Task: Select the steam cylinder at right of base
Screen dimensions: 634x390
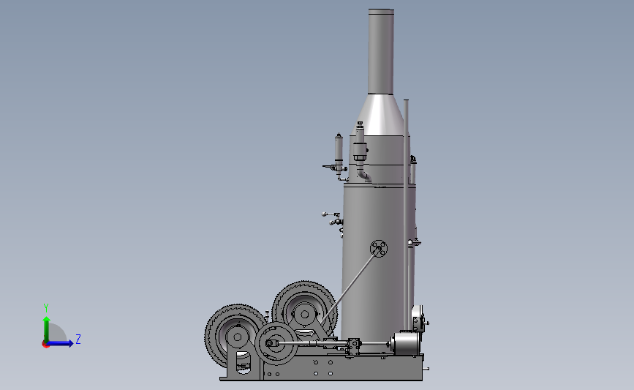Action: point(404,345)
